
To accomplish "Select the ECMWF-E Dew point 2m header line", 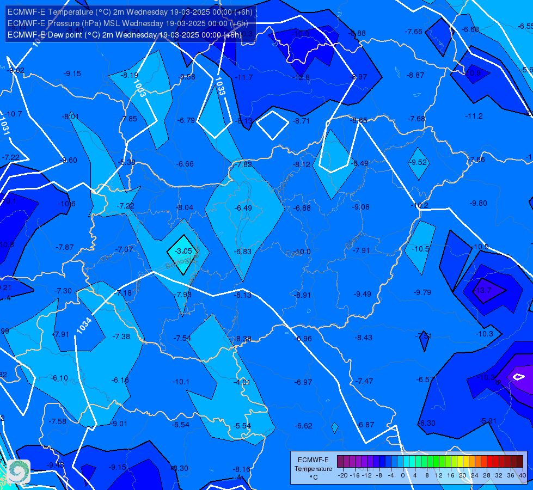I will tap(125, 35).
